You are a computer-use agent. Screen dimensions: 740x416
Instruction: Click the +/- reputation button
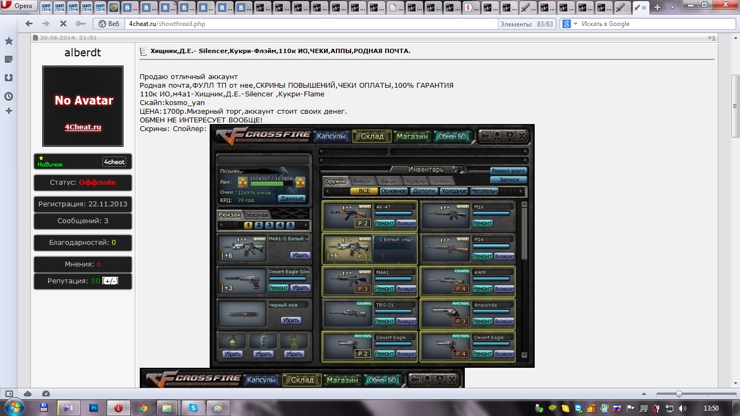tap(111, 281)
